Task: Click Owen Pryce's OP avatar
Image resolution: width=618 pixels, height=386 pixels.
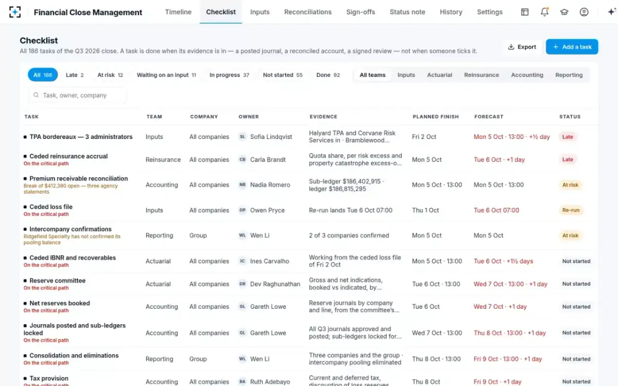Action: click(242, 210)
